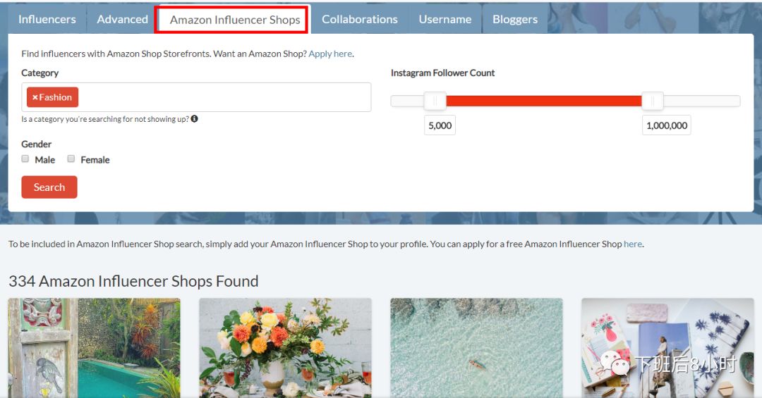Open the Influencers tab
This screenshot has width=762, height=398.
coord(47,20)
